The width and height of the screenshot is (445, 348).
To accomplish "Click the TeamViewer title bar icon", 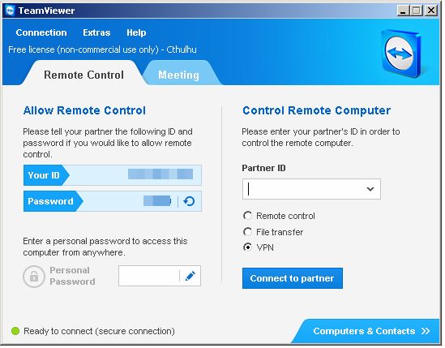I will click(x=11, y=11).
